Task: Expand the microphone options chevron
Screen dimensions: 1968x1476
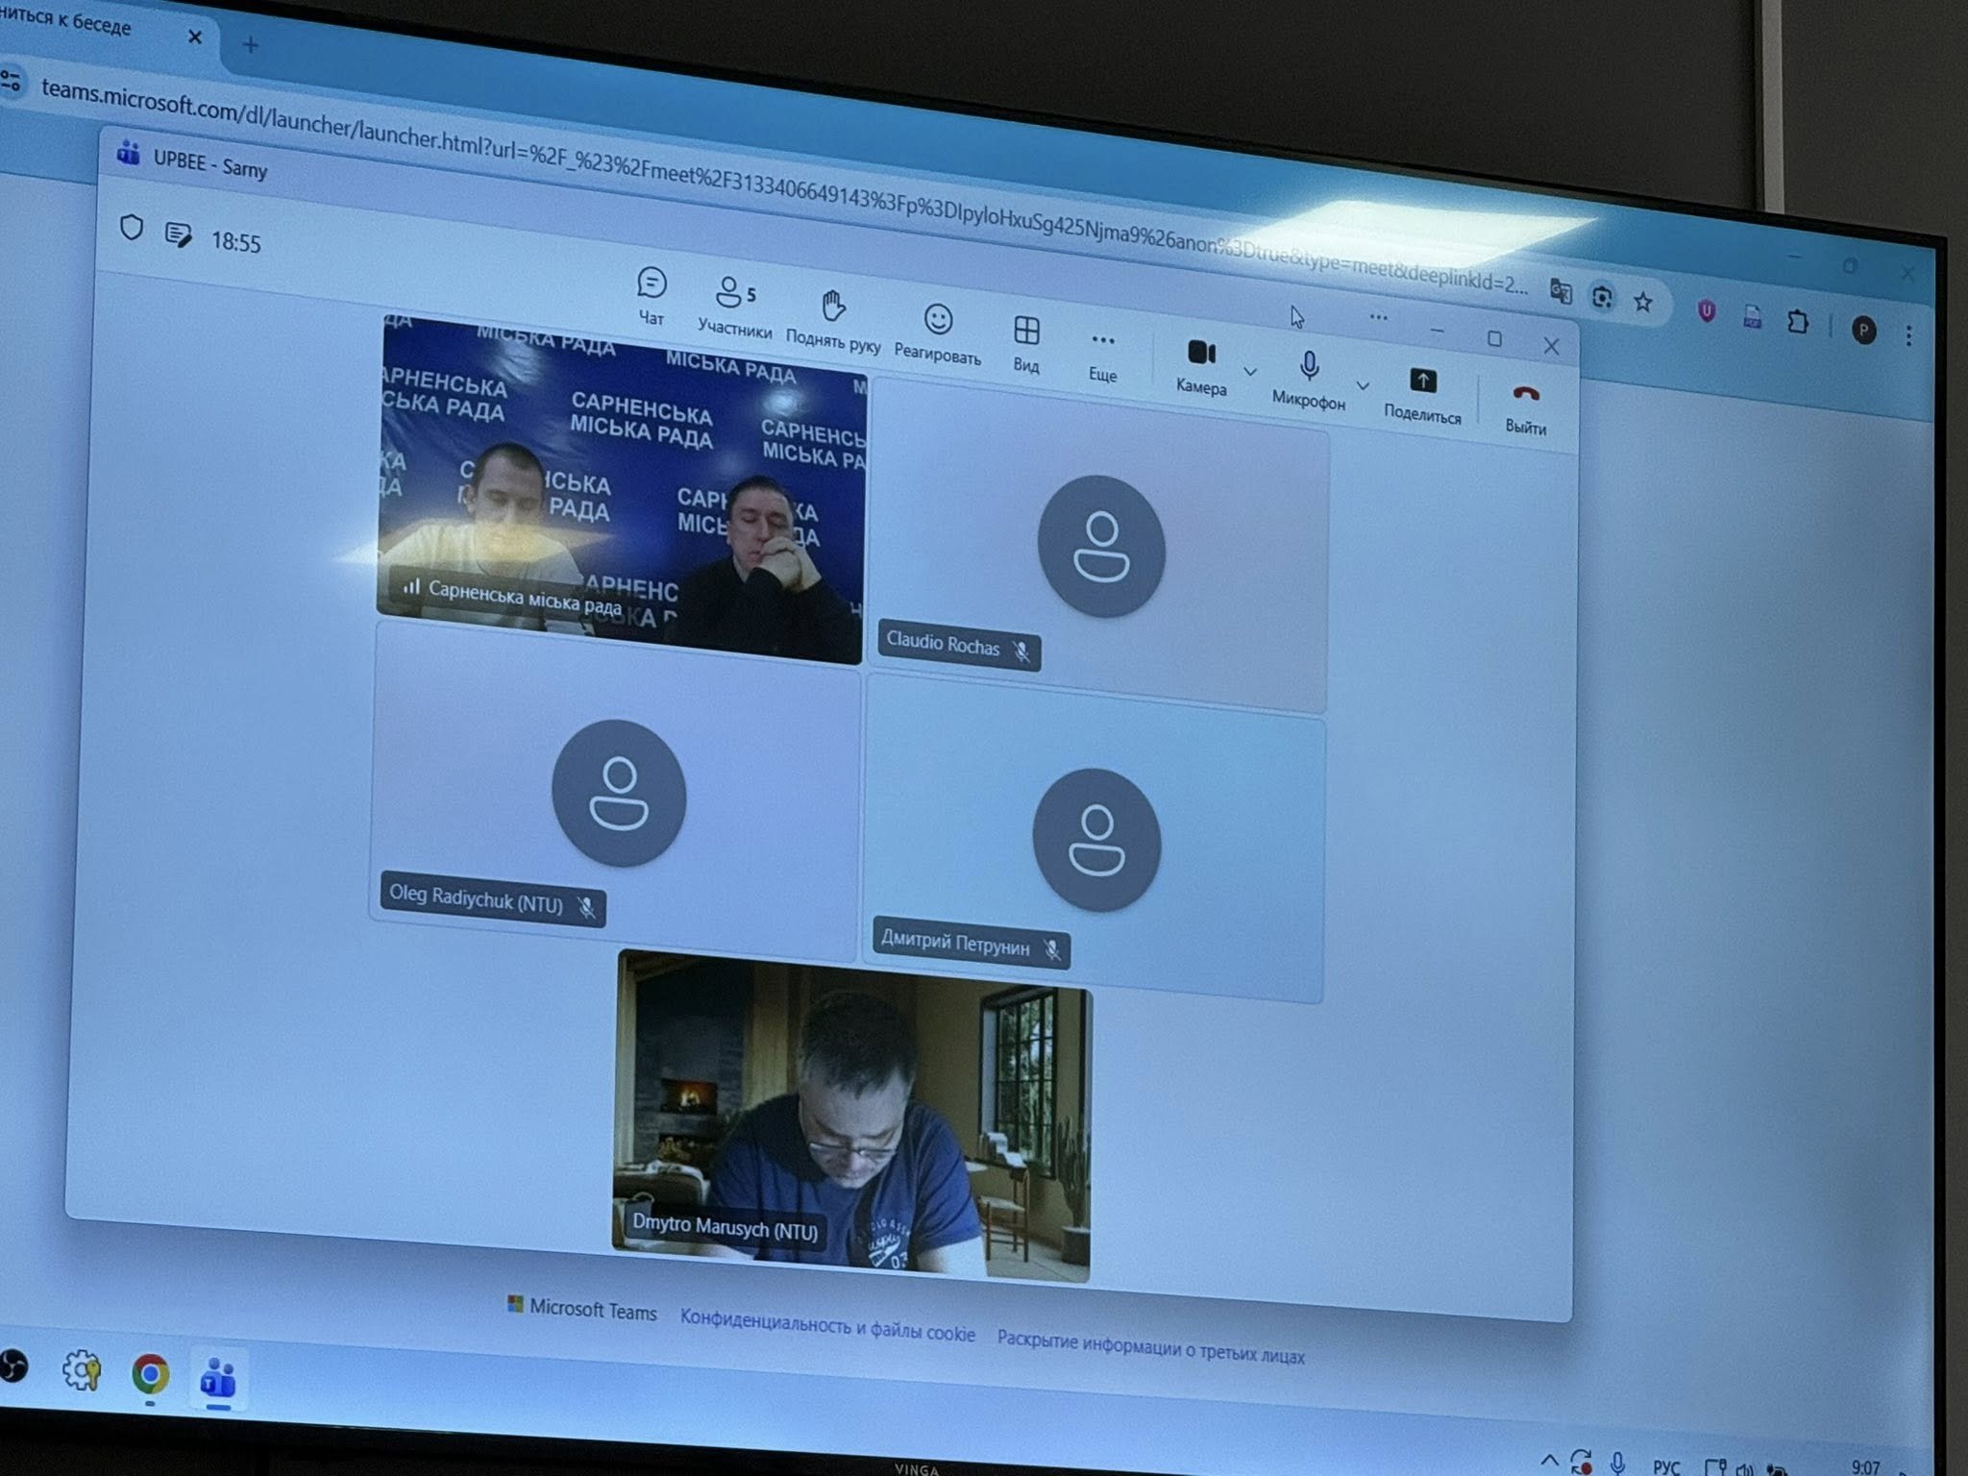Action: click(1363, 385)
